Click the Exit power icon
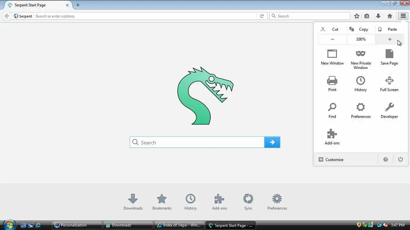 pyautogui.click(x=400, y=159)
